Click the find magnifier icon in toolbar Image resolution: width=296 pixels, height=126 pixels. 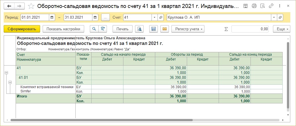94,29
